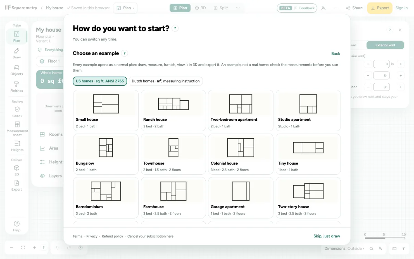Open the Plan dropdown next to Saved status
Viewport: 414px width, 259px height.
pos(125,8)
